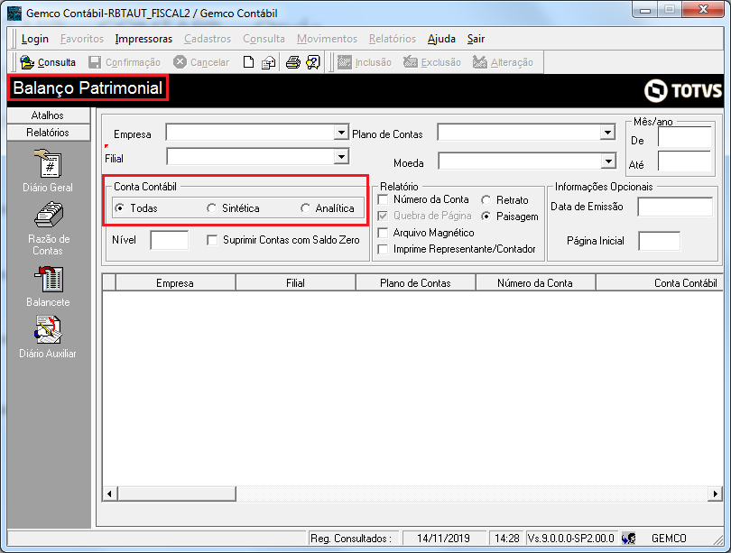
Task: Click the Número da Conta column header
Action: click(535, 282)
